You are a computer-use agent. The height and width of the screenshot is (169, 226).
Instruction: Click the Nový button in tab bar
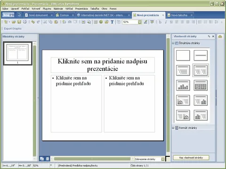[x=8, y=15]
